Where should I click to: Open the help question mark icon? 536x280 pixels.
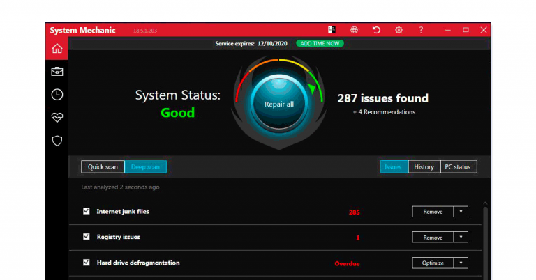coord(421,30)
